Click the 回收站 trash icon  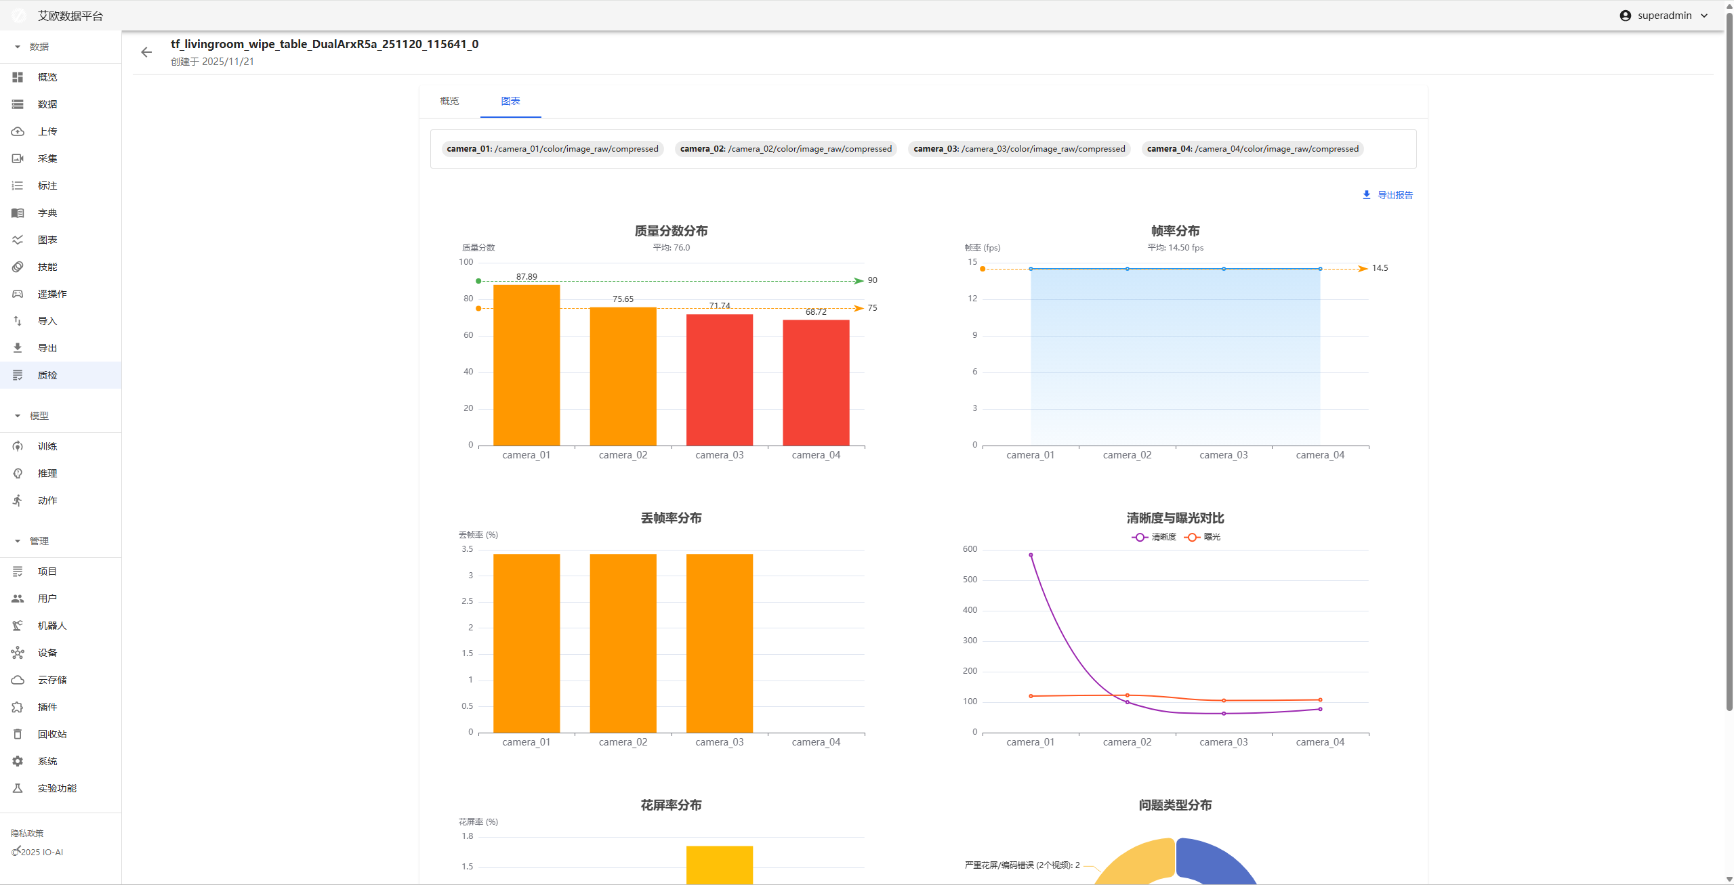(x=18, y=734)
